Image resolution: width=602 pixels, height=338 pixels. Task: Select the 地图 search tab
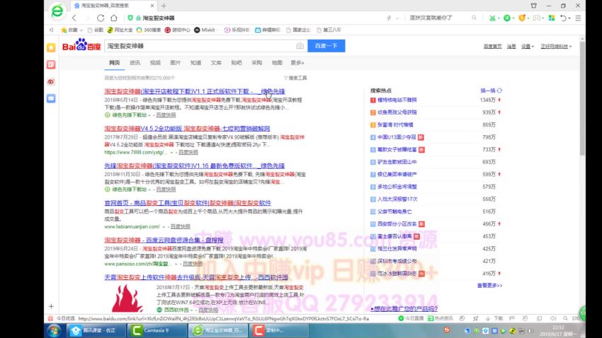click(x=277, y=63)
